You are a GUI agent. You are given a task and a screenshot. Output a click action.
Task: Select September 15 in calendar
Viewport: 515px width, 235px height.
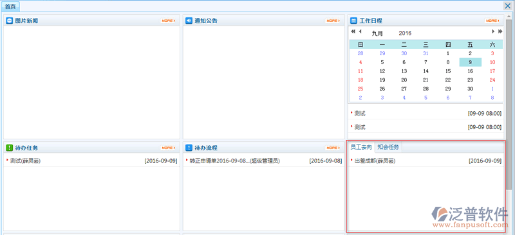(x=448, y=71)
